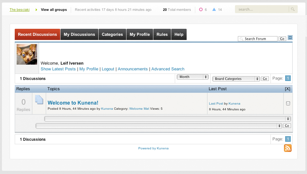
Task: Open the Categories tab
Action: tap(112, 35)
